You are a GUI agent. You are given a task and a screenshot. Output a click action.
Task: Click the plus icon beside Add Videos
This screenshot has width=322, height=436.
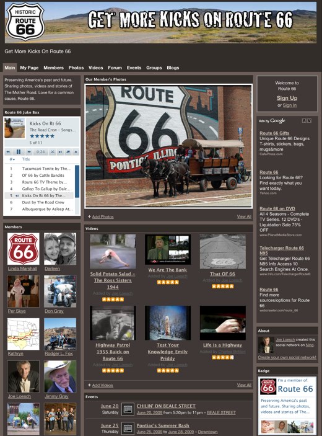point(89,385)
